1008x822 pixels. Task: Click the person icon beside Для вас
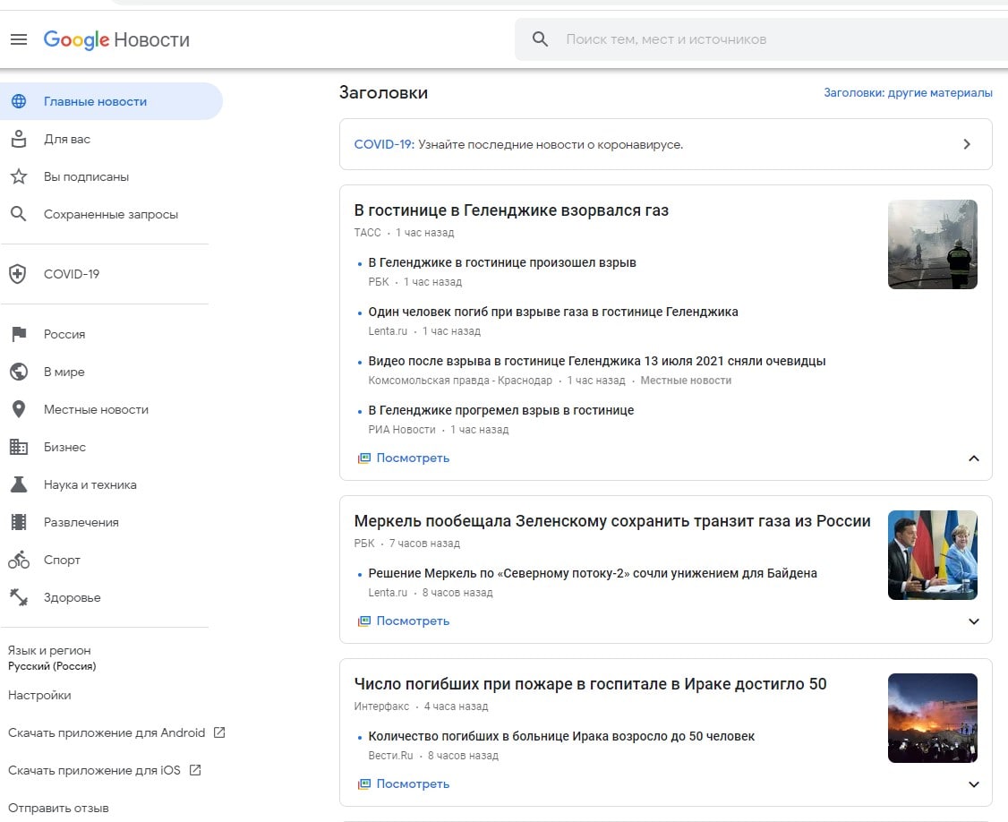(19, 139)
